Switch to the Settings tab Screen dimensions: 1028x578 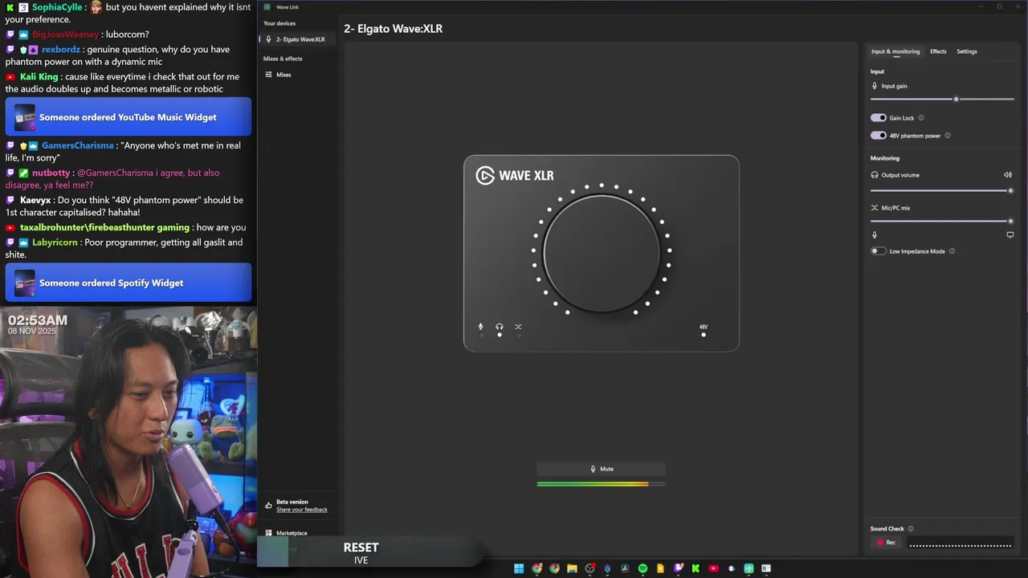[x=967, y=51]
